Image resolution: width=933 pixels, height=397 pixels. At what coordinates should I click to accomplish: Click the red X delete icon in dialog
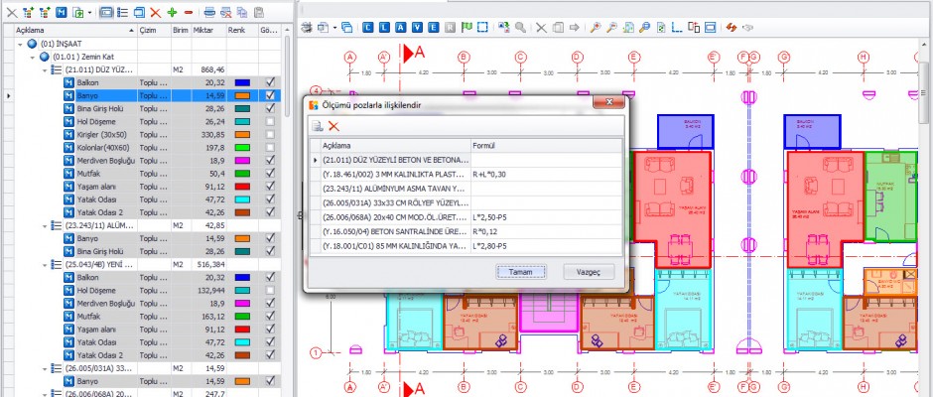point(333,126)
